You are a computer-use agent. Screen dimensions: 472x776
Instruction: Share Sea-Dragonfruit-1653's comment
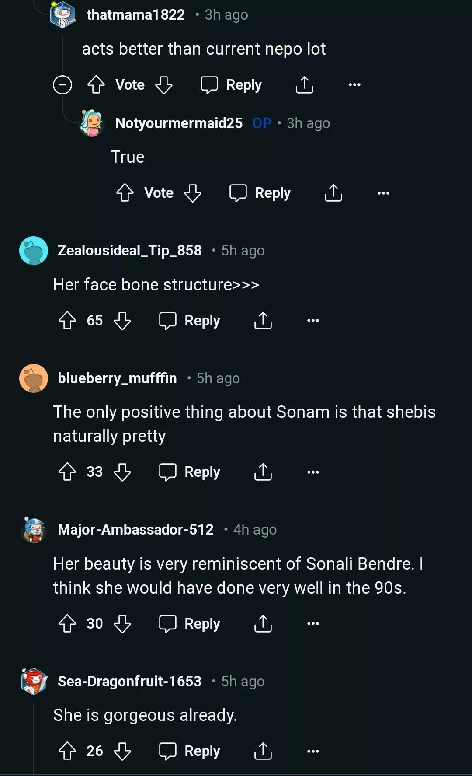(263, 751)
